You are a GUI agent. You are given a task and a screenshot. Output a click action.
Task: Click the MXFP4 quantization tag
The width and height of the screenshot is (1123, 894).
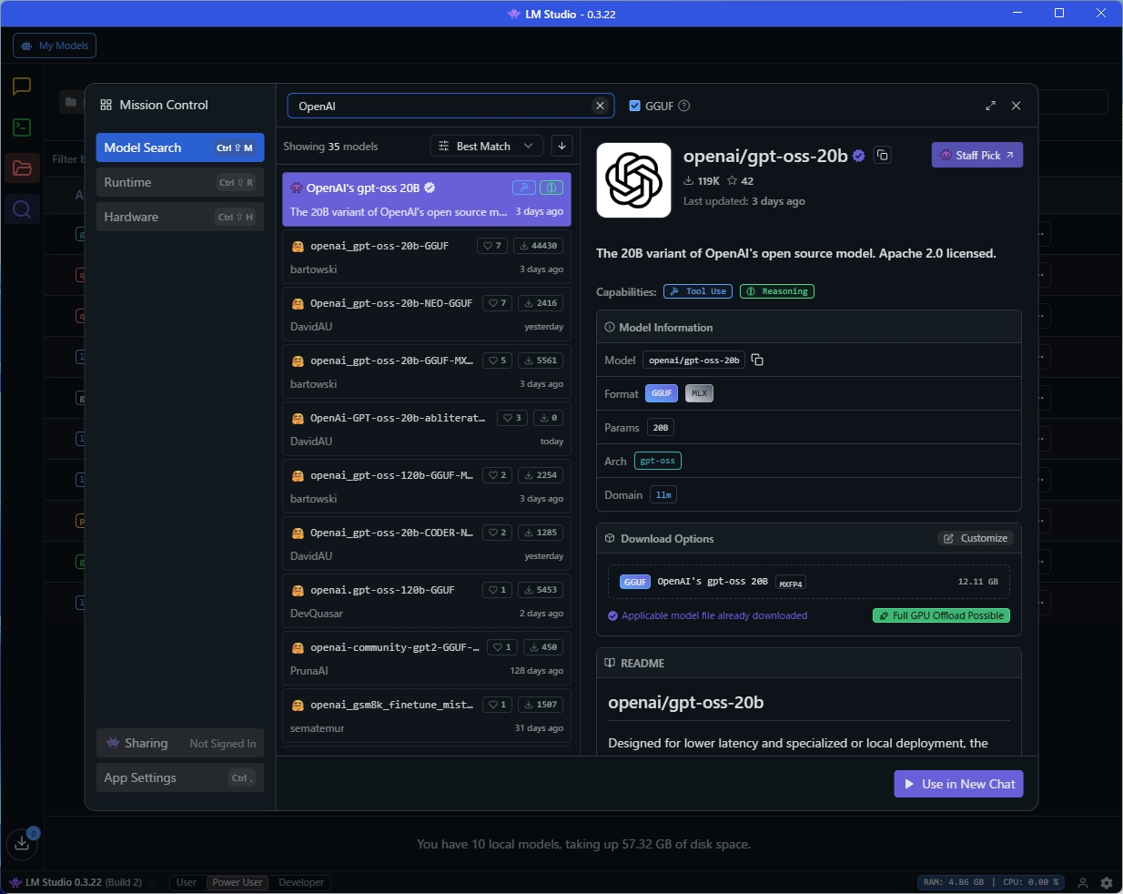(791, 583)
